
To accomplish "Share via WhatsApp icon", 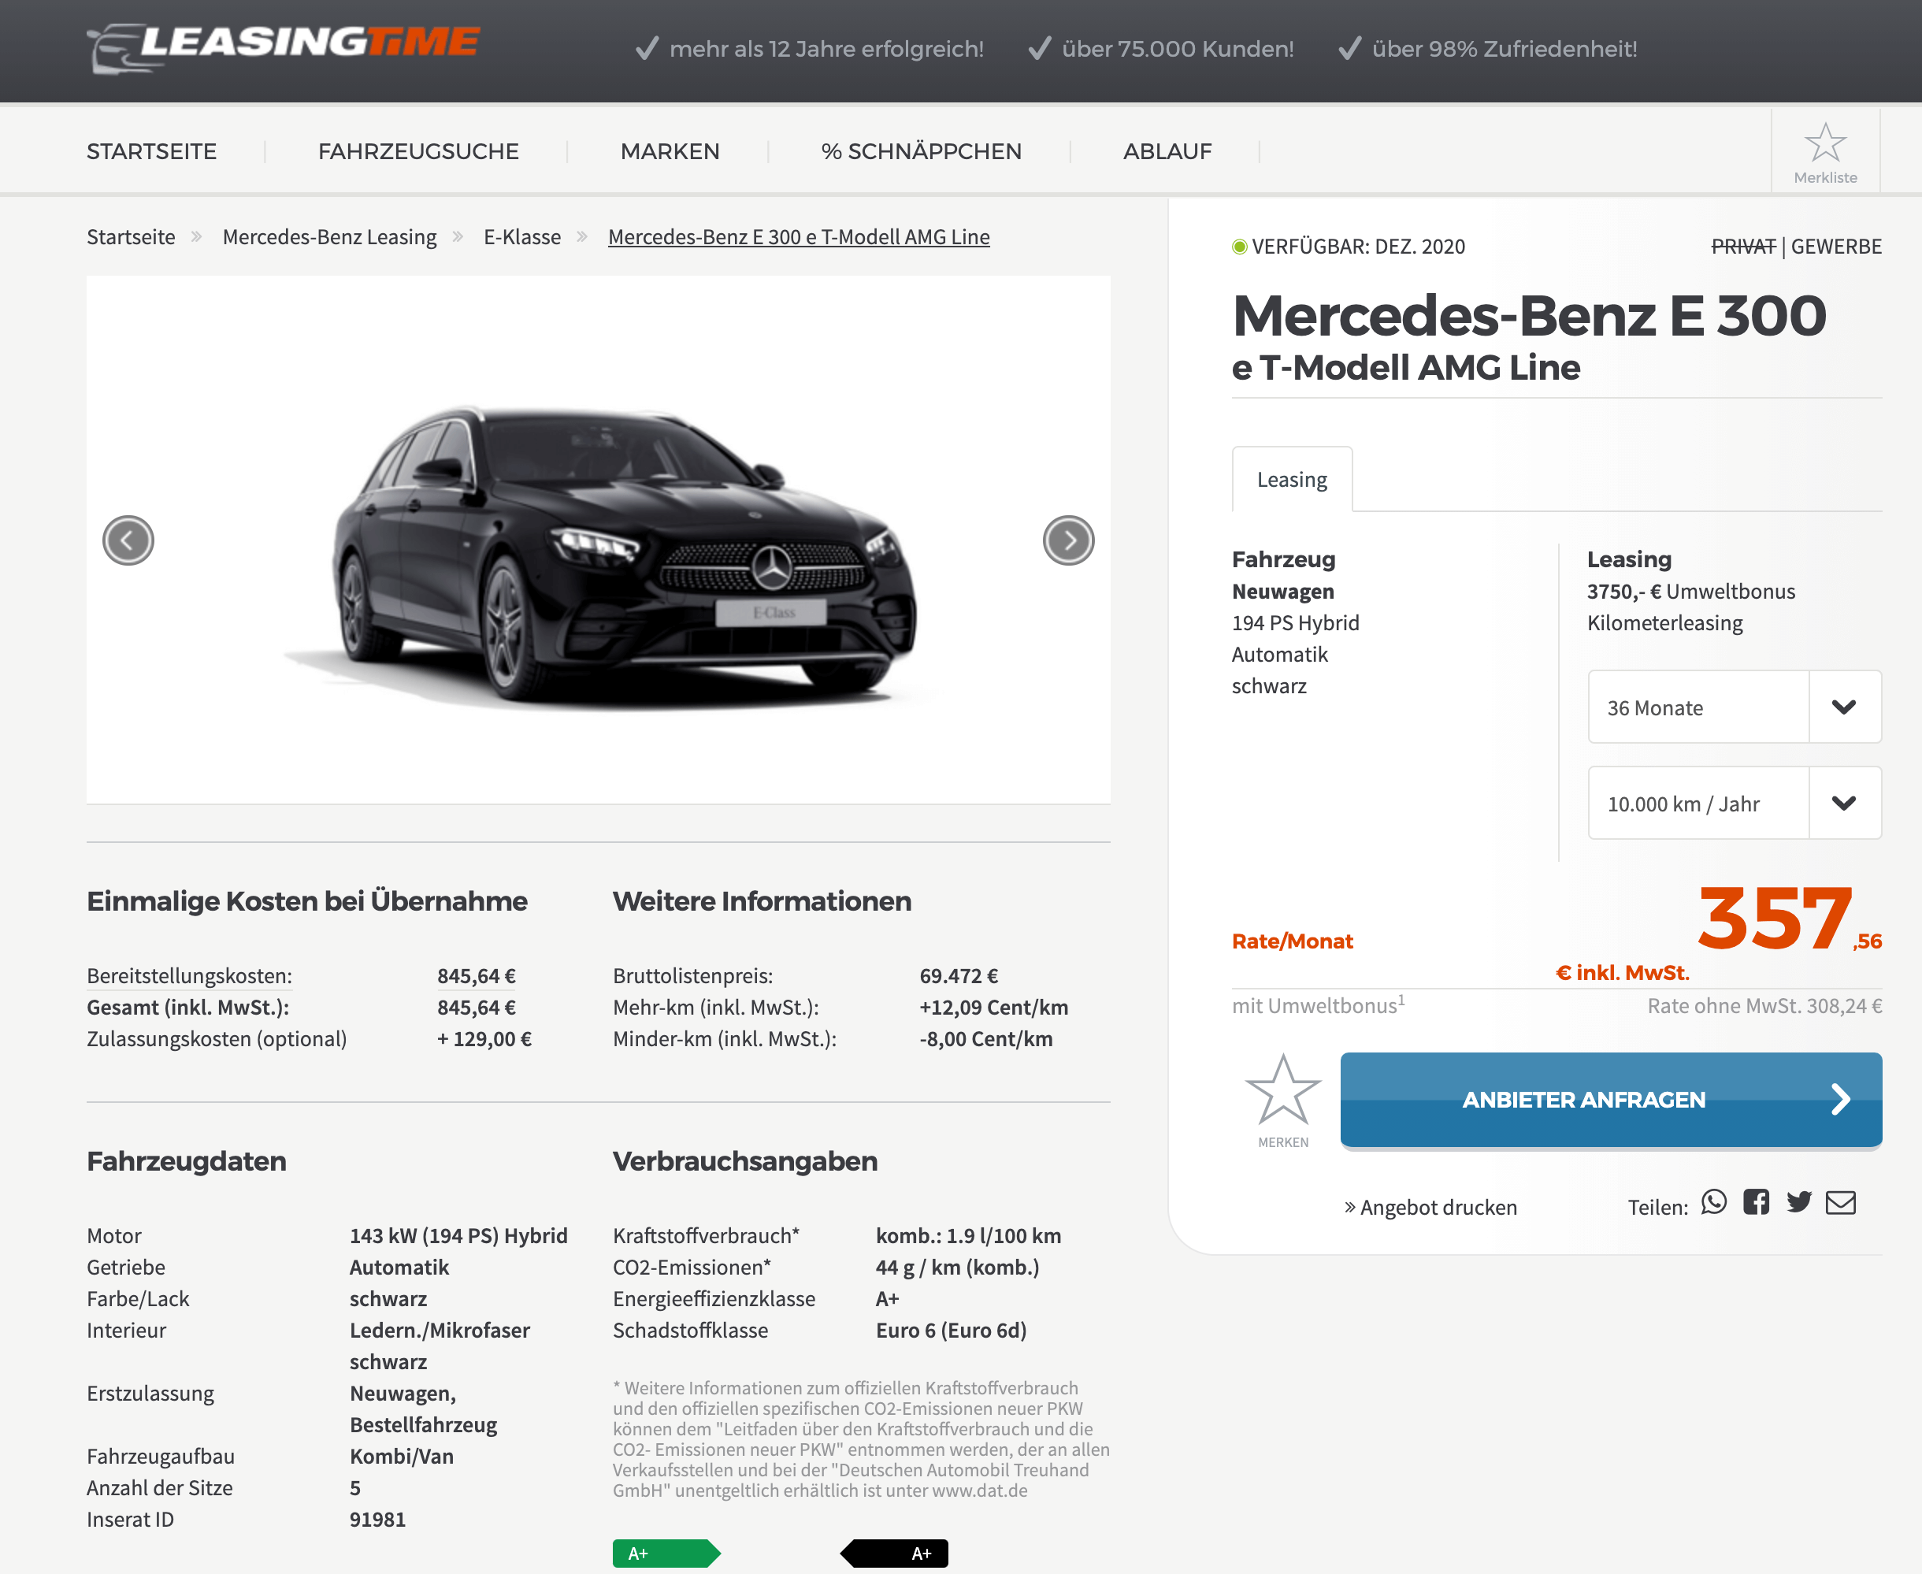I will click(1713, 1203).
